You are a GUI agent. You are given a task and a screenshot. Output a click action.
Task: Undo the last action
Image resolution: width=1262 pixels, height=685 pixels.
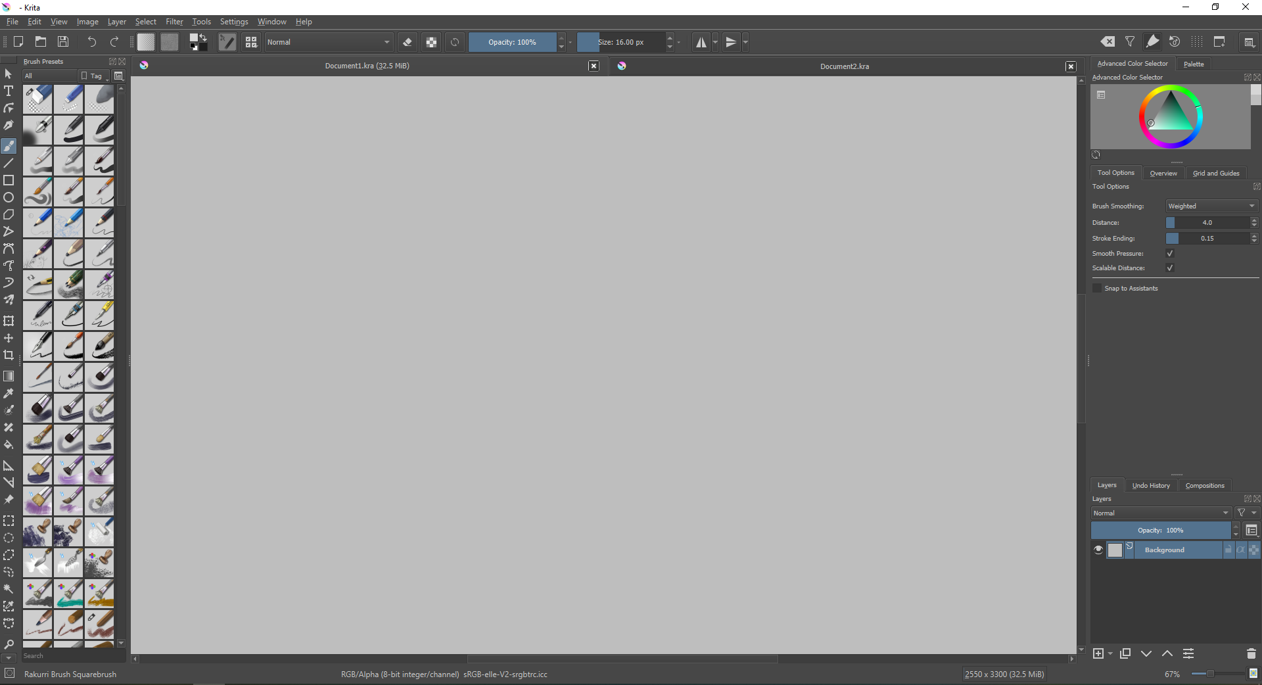pyautogui.click(x=91, y=42)
